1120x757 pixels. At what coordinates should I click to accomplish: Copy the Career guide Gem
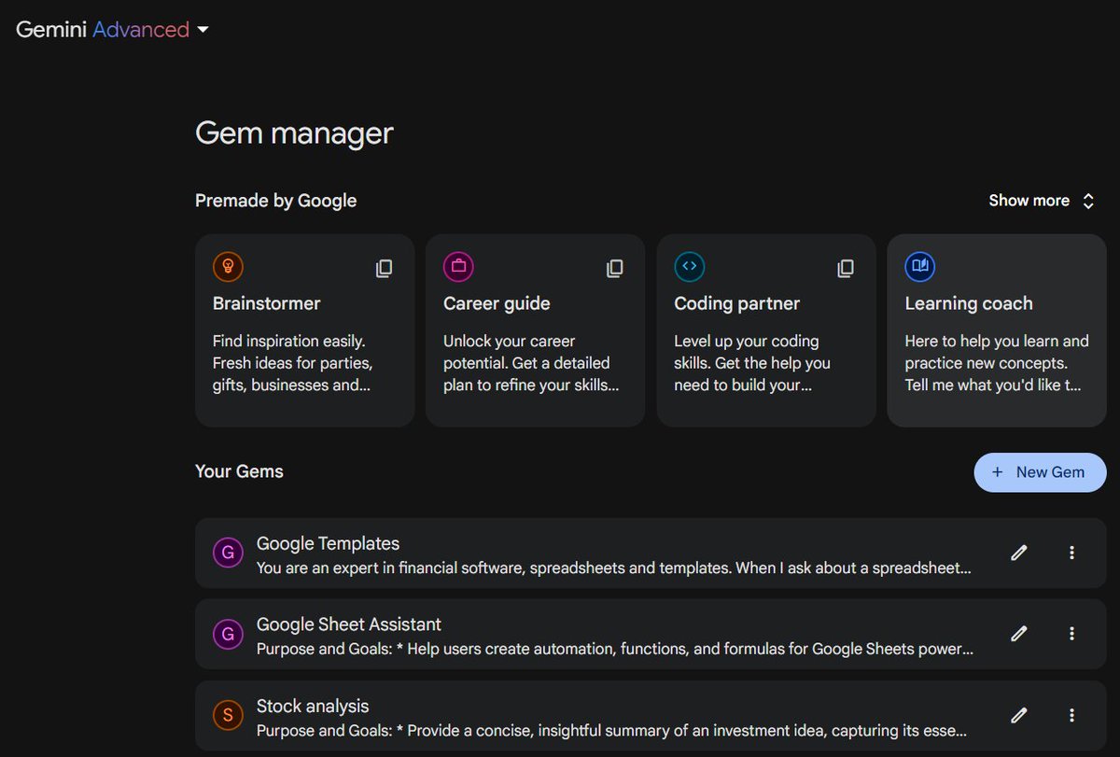[x=614, y=269]
